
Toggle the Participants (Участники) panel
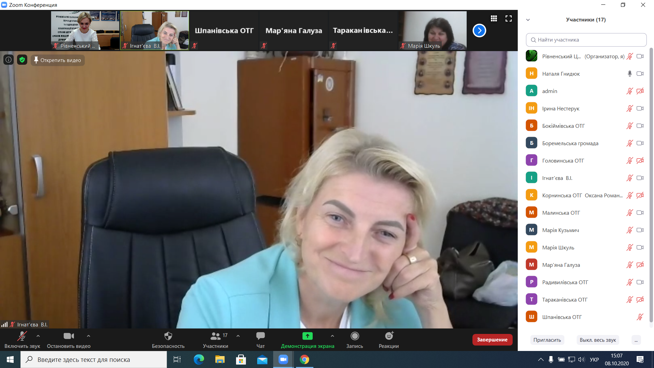215,336
